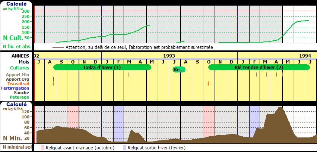This screenshot has width=317, height=152.
Task: Click the pink October 1993 band in N Min chart
Action: pyautogui.click(x=209, y=121)
